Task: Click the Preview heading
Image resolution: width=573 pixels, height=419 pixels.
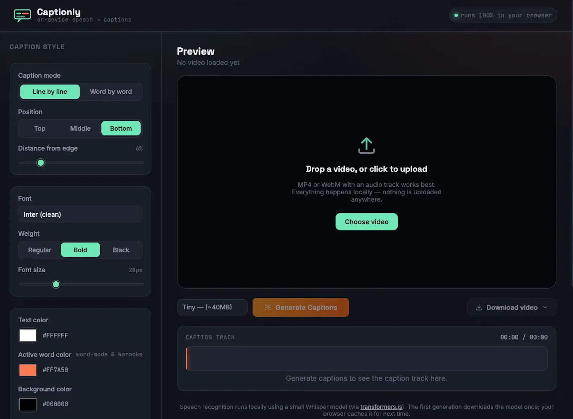Action: (196, 51)
